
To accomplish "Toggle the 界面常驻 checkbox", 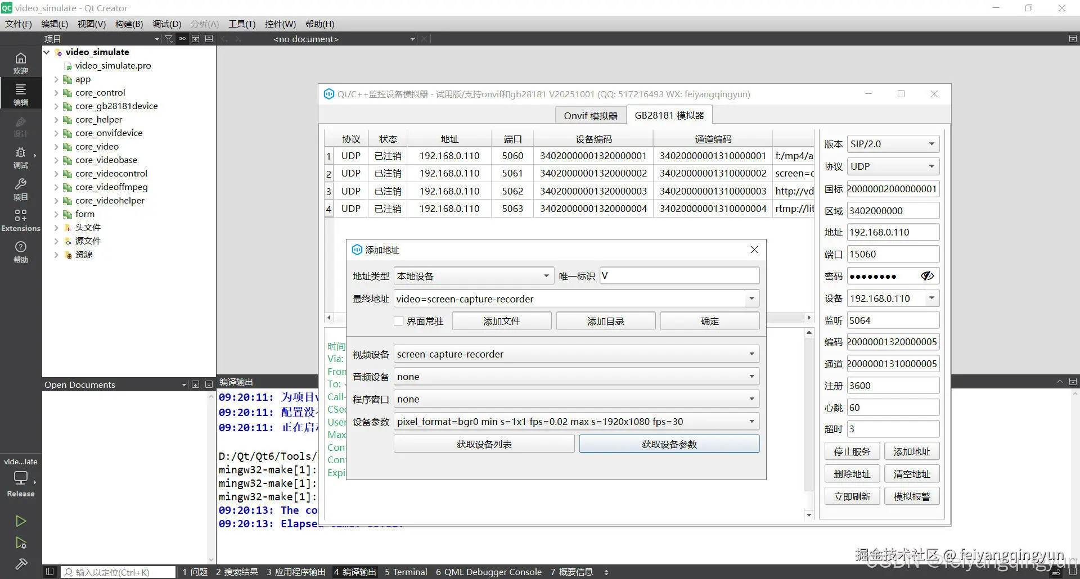I will [x=399, y=321].
